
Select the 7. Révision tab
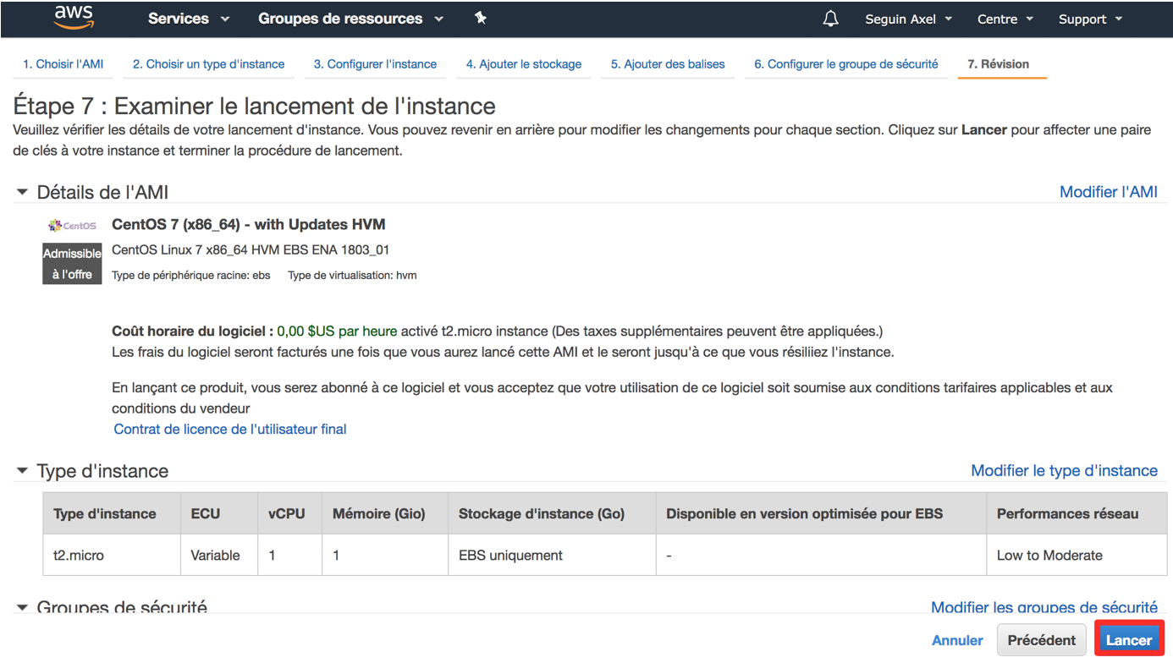coord(999,64)
